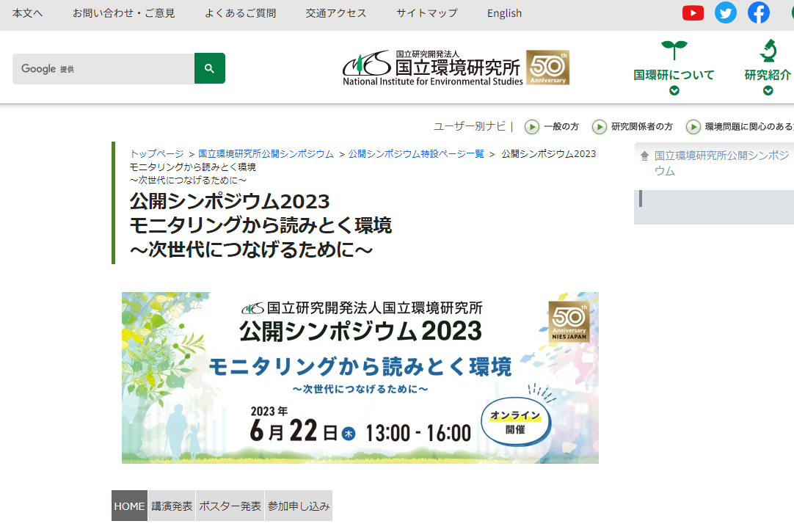This screenshot has width=794, height=532.
Task: Switch site language to English
Action: coord(504,13)
